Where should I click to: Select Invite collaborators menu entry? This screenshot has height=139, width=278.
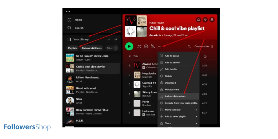click(178, 96)
